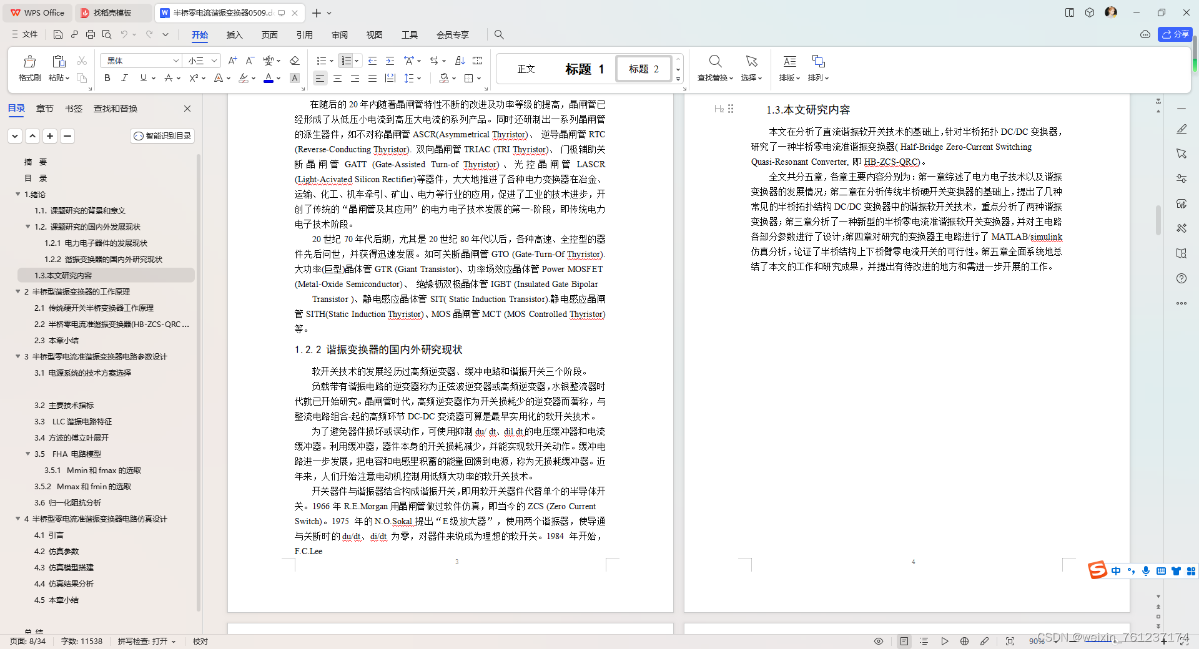Screen dimensions: 1199x649
Task: Click the 智能识别目录 button
Action: coord(163,135)
